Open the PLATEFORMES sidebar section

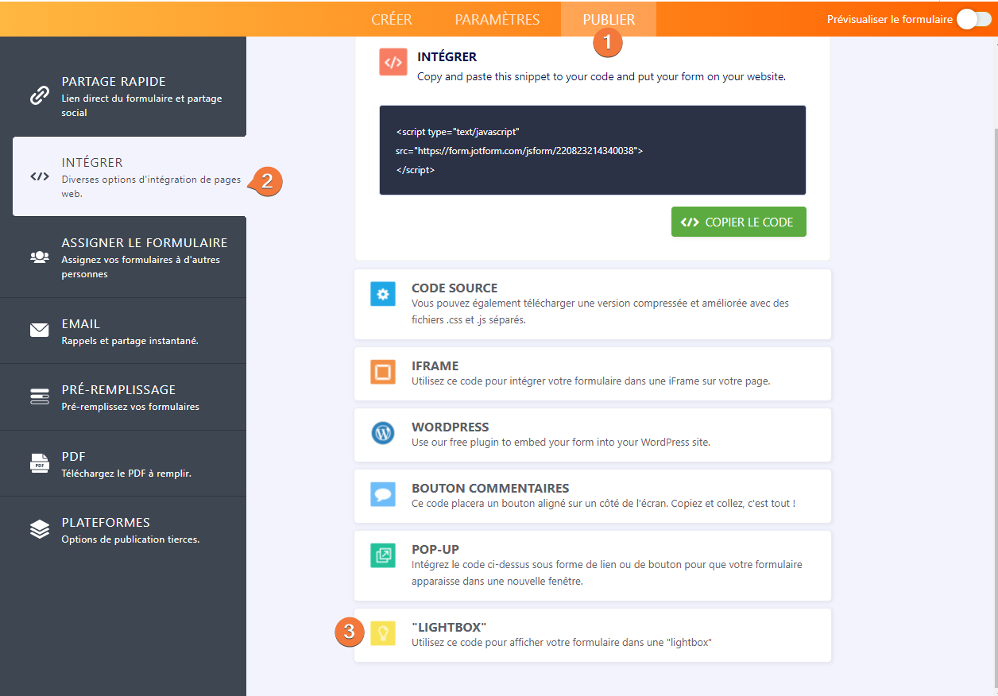point(123,529)
